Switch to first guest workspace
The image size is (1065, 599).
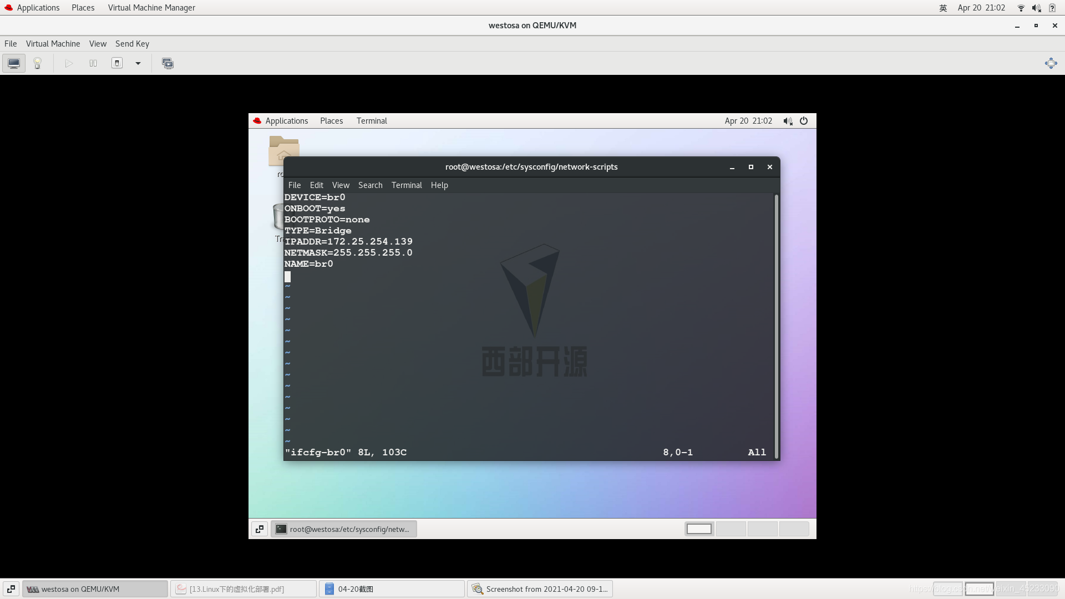pyautogui.click(x=699, y=529)
